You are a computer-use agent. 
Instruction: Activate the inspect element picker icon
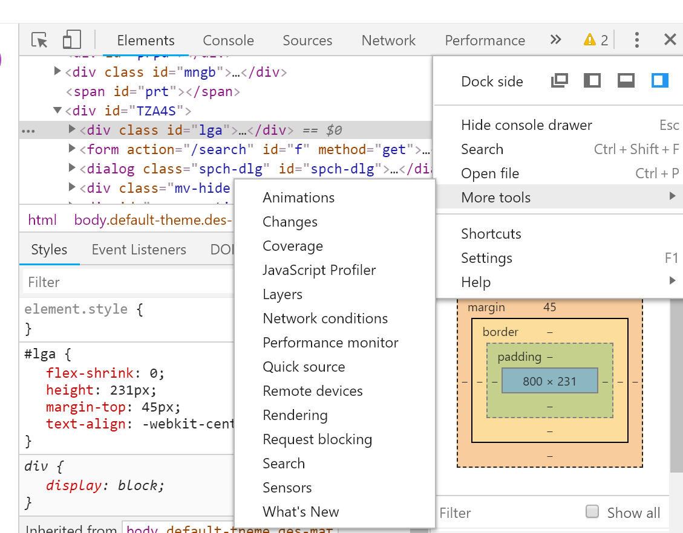tap(39, 40)
